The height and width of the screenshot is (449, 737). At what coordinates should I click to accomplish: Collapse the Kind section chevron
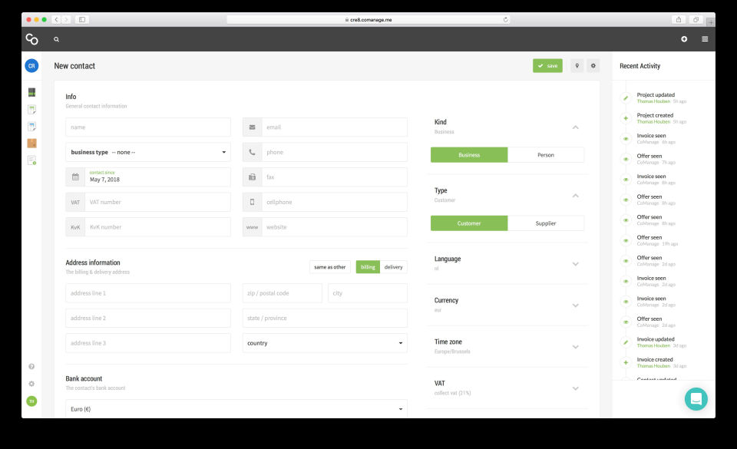(575, 127)
